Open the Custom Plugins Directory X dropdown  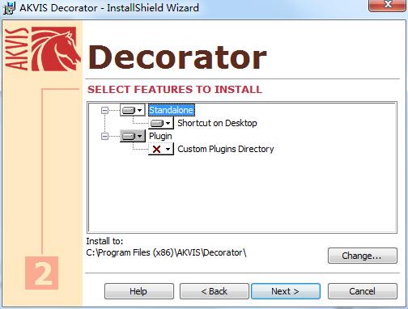(161, 149)
